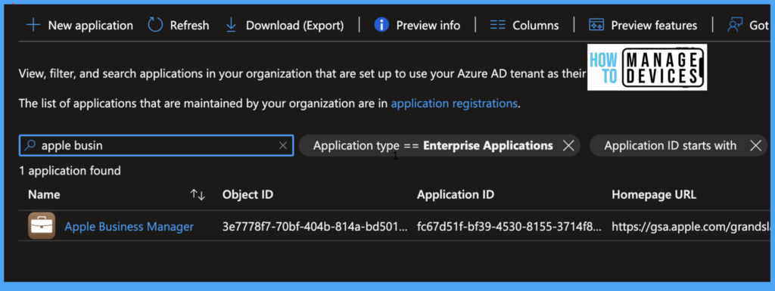Click the Apple Business Manager briefcase icon
775x291 pixels.
tap(42, 226)
